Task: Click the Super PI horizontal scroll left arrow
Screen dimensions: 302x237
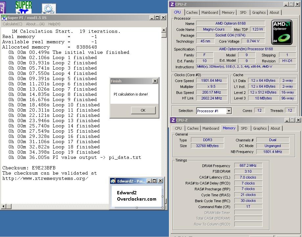Action: click(3, 206)
